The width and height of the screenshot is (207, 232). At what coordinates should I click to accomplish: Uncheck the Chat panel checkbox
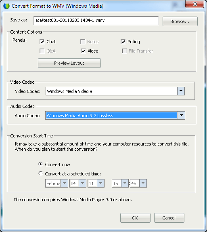pos(42,42)
